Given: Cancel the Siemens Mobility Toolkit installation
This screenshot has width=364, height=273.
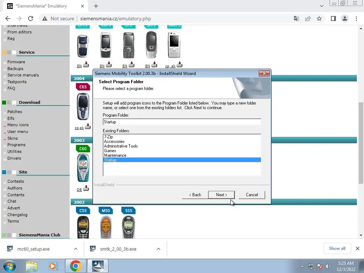Looking at the screenshot, I should point(252,195).
